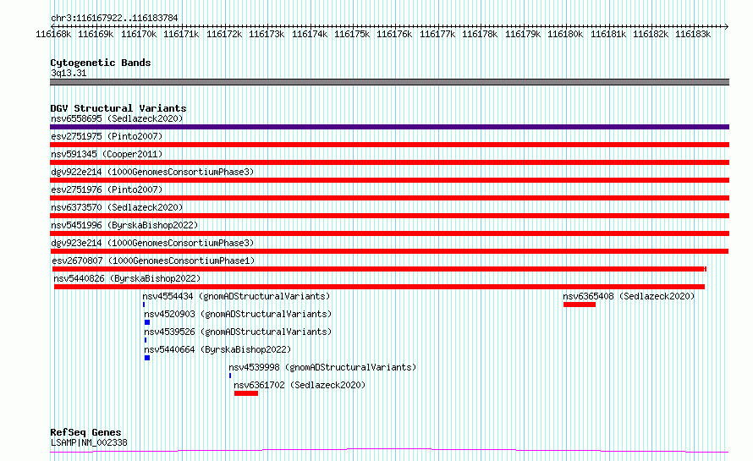Click the 116168k ruler tick label
753x461 pixels.
click(53, 34)
